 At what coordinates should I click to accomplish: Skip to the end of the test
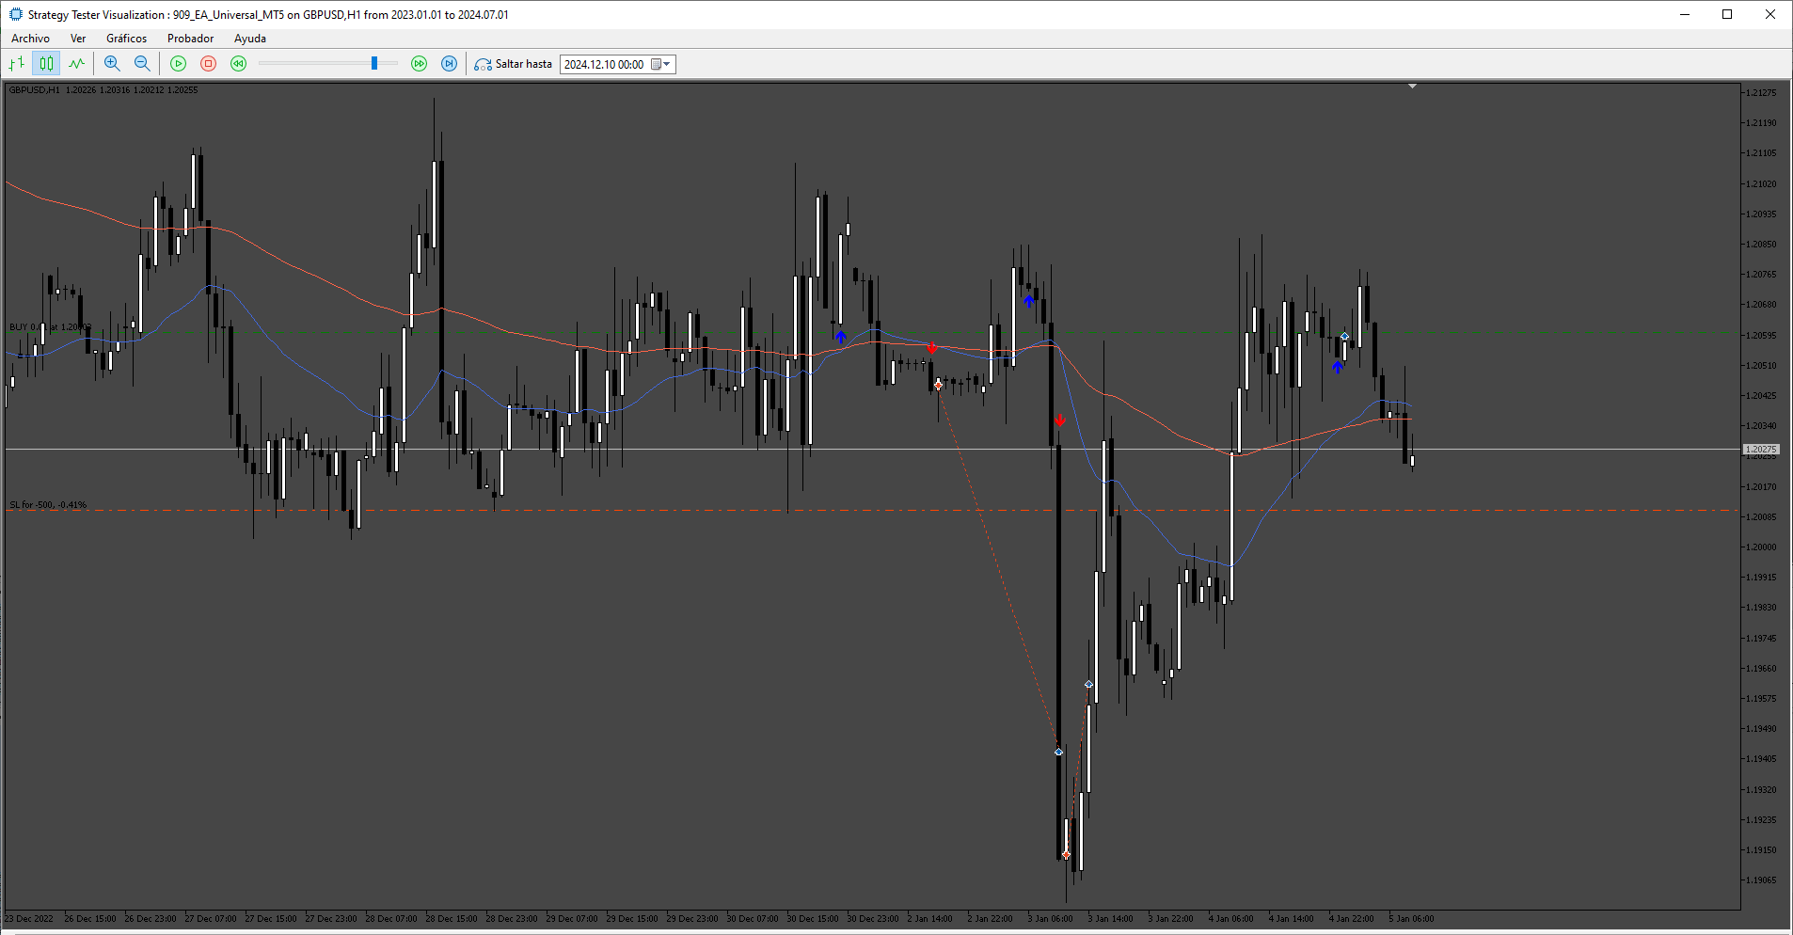click(450, 64)
